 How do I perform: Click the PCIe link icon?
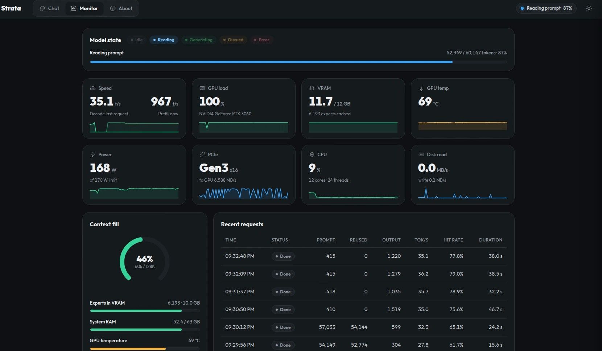pyautogui.click(x=202, y=154)
